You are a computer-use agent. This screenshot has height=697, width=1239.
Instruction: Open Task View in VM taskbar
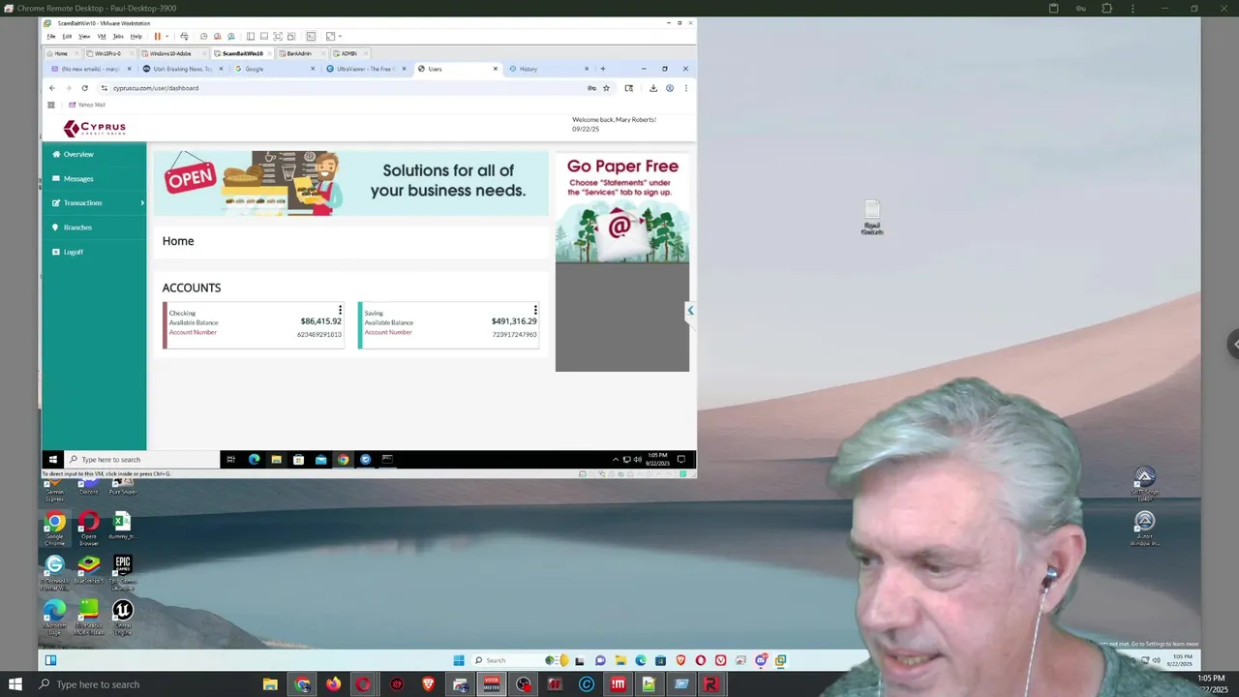click(230, 459)
